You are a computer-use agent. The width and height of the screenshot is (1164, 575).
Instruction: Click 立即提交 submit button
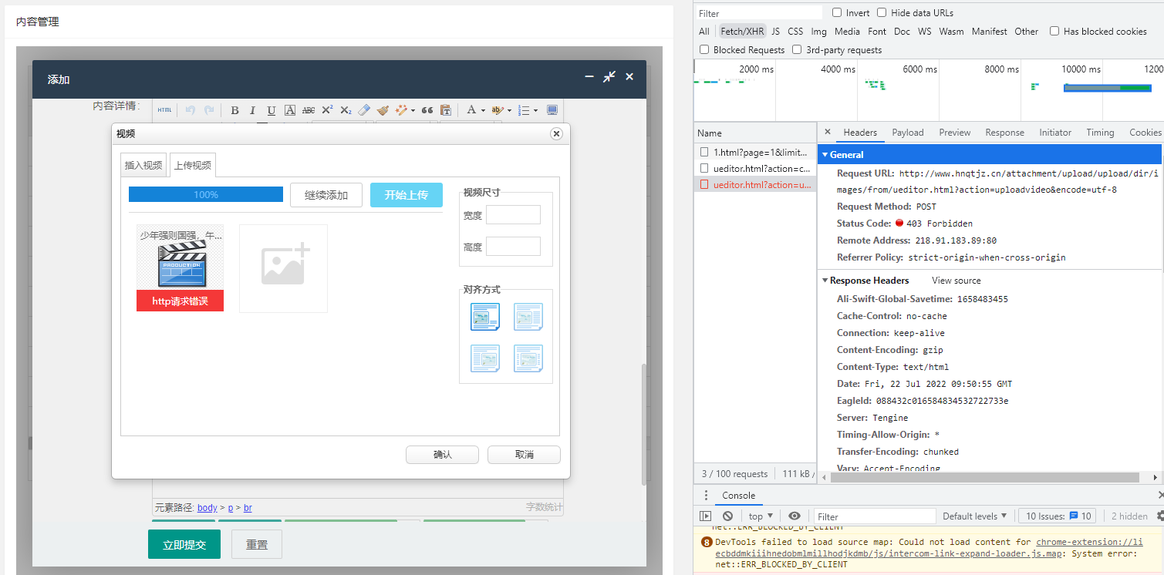[184, 544]
